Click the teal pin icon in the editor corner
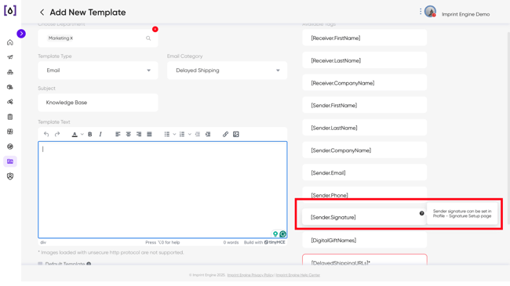 pyautogui.click(x=275, y=234)
